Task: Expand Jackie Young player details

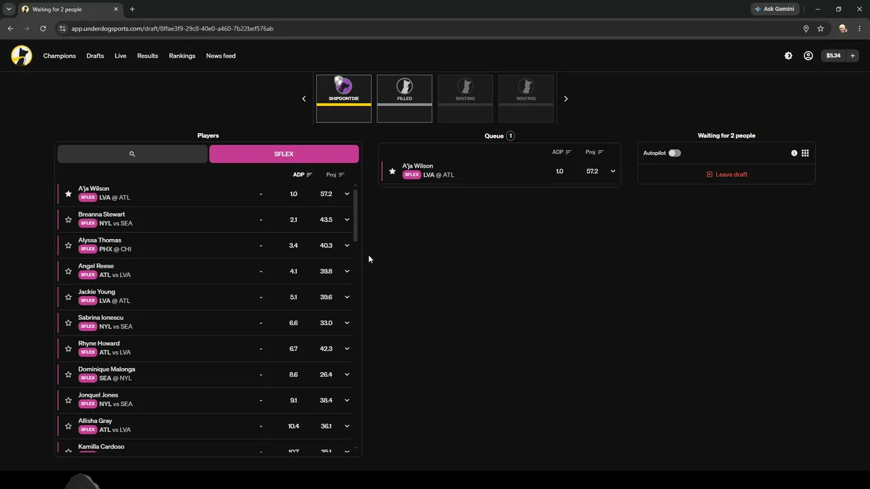Action: (x=347, y=297)
